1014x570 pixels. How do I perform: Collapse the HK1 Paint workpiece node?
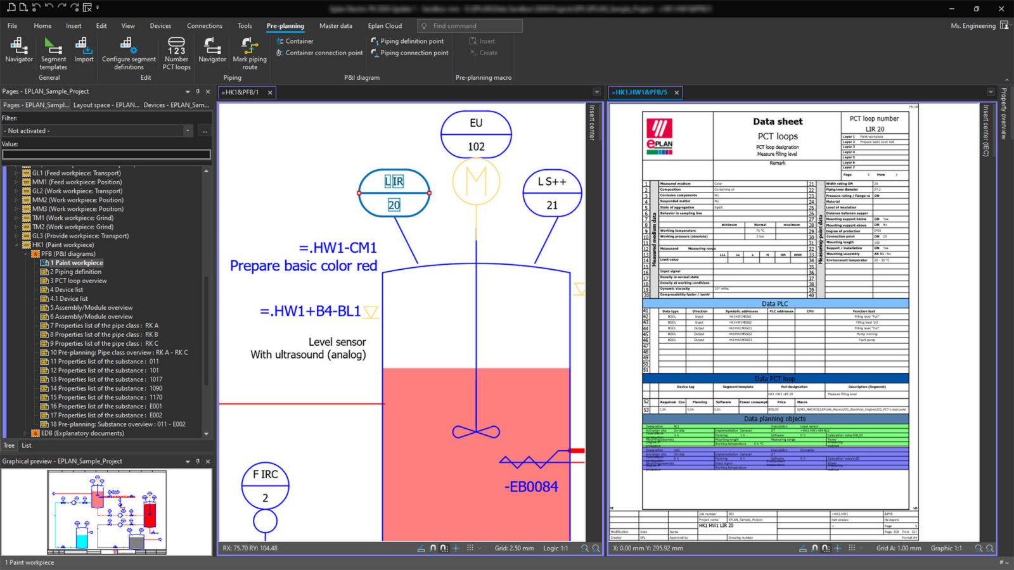pos(17,244)
